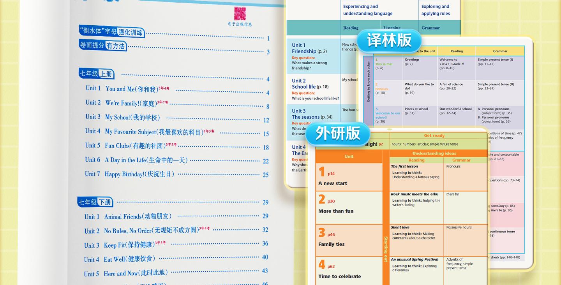Click the orange Hobbies unit title

tap(381, 89)
